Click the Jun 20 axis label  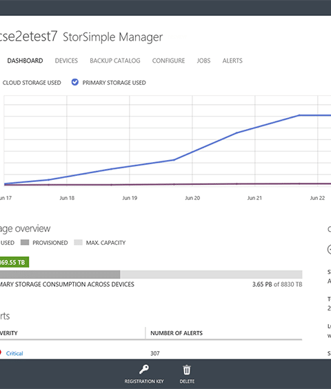coord(192,198)
